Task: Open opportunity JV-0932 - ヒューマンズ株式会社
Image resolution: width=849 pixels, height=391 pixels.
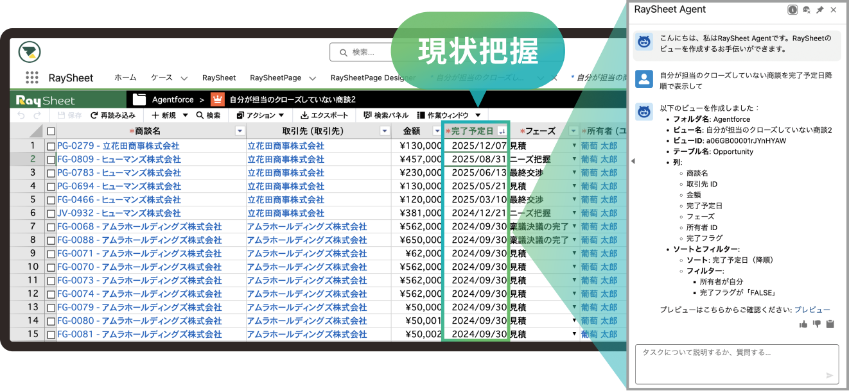Action: point(119,213)
